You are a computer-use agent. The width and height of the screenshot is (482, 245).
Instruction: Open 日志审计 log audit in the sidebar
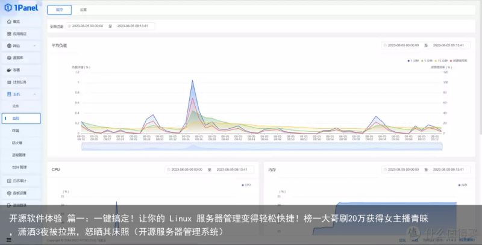21,181
